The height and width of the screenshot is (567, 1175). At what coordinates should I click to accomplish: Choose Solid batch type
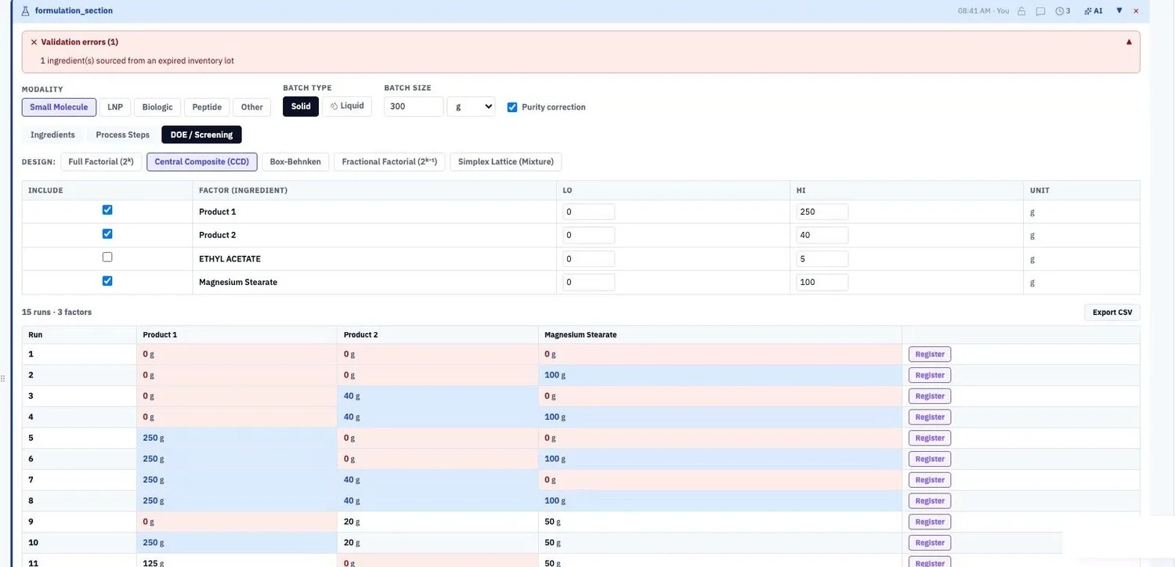(x=301, y=107)
